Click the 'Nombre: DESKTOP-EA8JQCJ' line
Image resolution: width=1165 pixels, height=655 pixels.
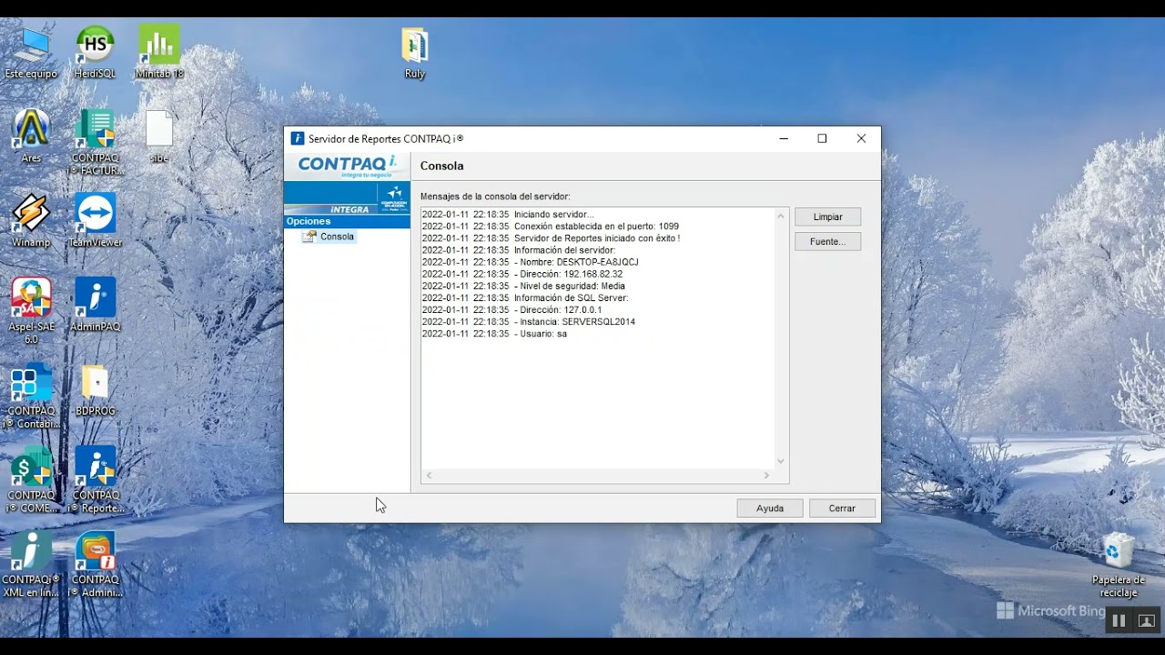(x=531, y=262)
